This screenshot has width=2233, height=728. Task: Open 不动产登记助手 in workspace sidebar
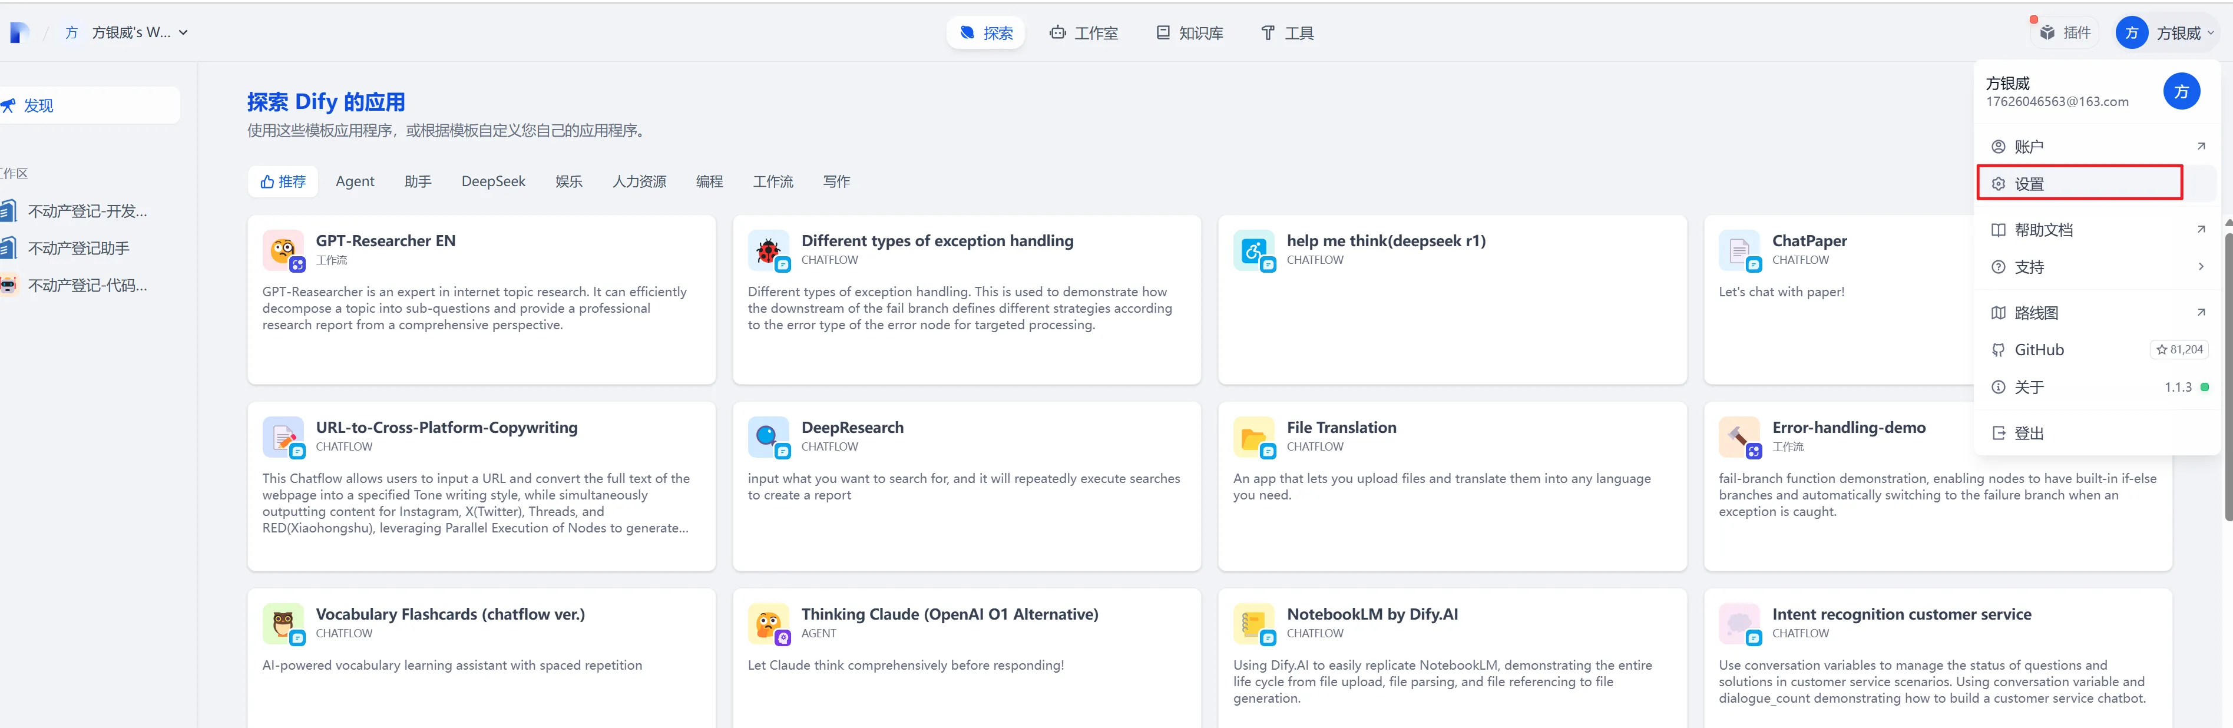pos(78,249)
